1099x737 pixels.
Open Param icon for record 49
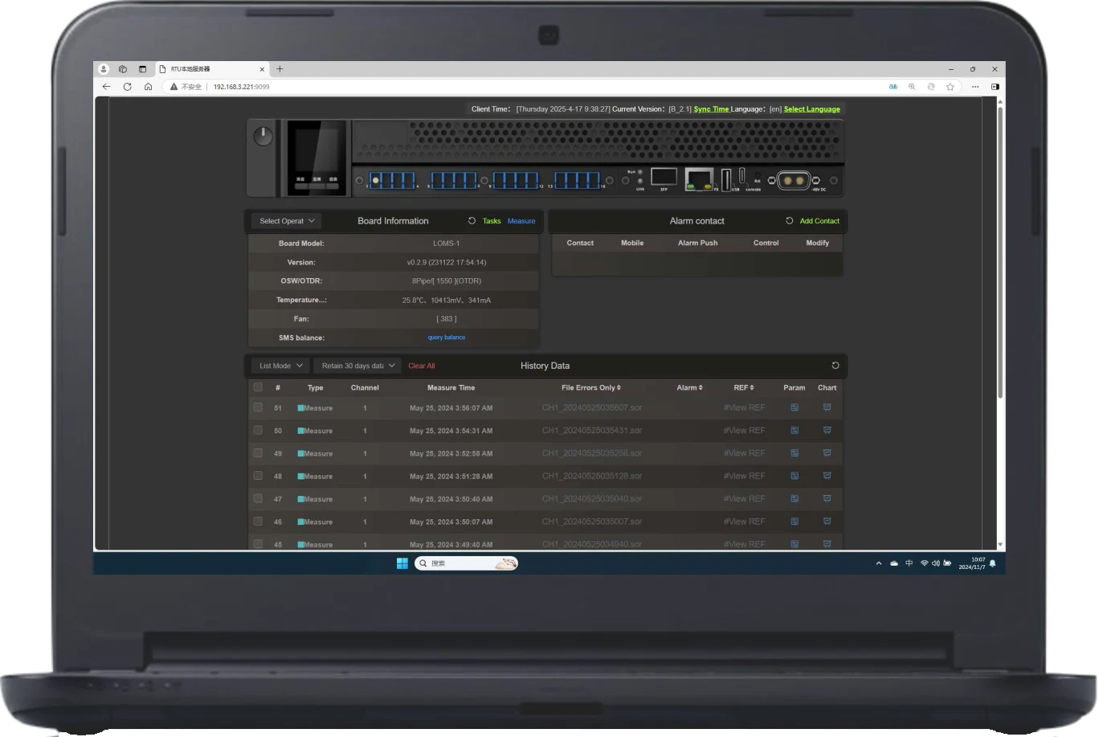795,453
